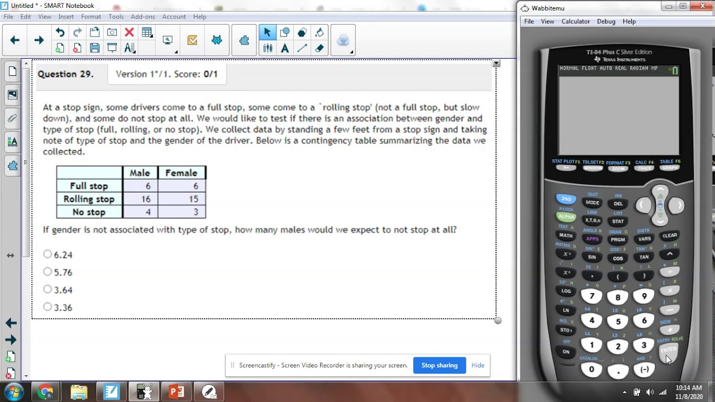Advance to next page with forward arrow
This screenshot has height=402, width=715.
pyautogui.click(x=39, y=40)
